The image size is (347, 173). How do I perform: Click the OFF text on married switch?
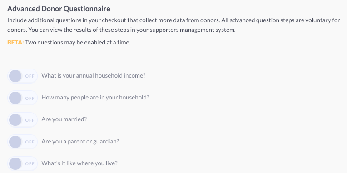(30, 120)
